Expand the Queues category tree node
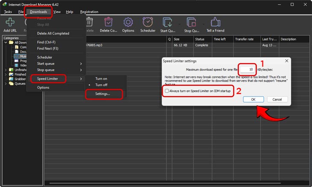The image size is (312, 187). (x=6, y=84)
